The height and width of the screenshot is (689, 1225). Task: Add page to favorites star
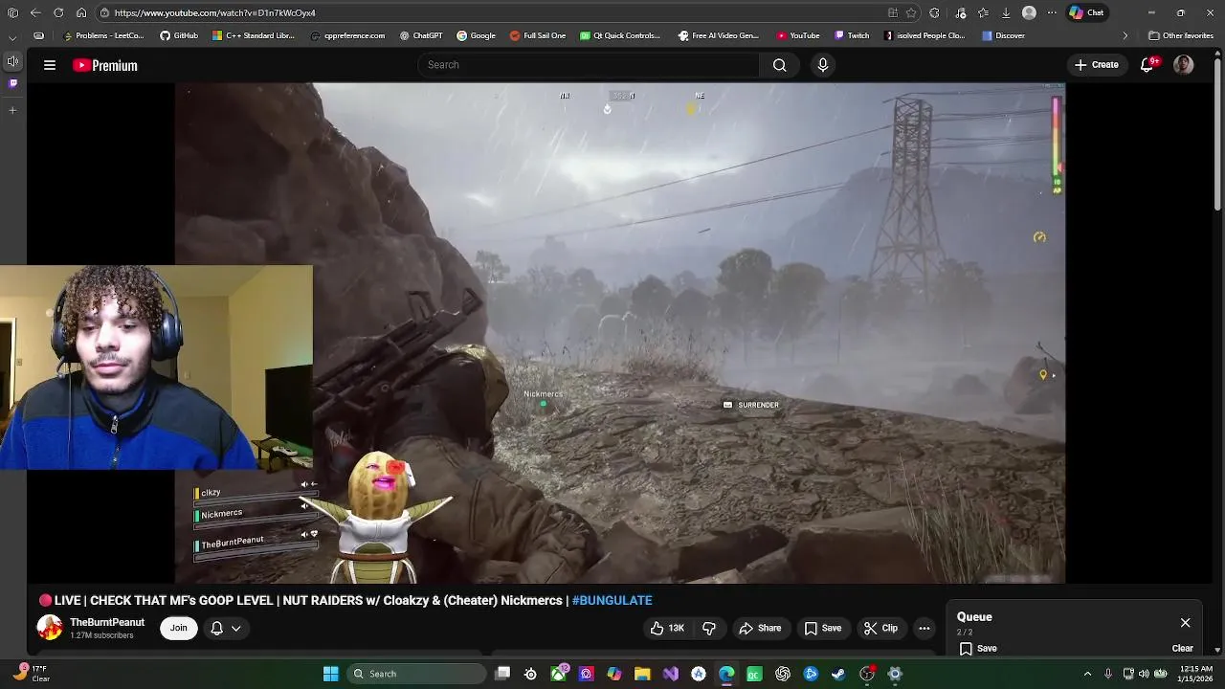point(911,12)
